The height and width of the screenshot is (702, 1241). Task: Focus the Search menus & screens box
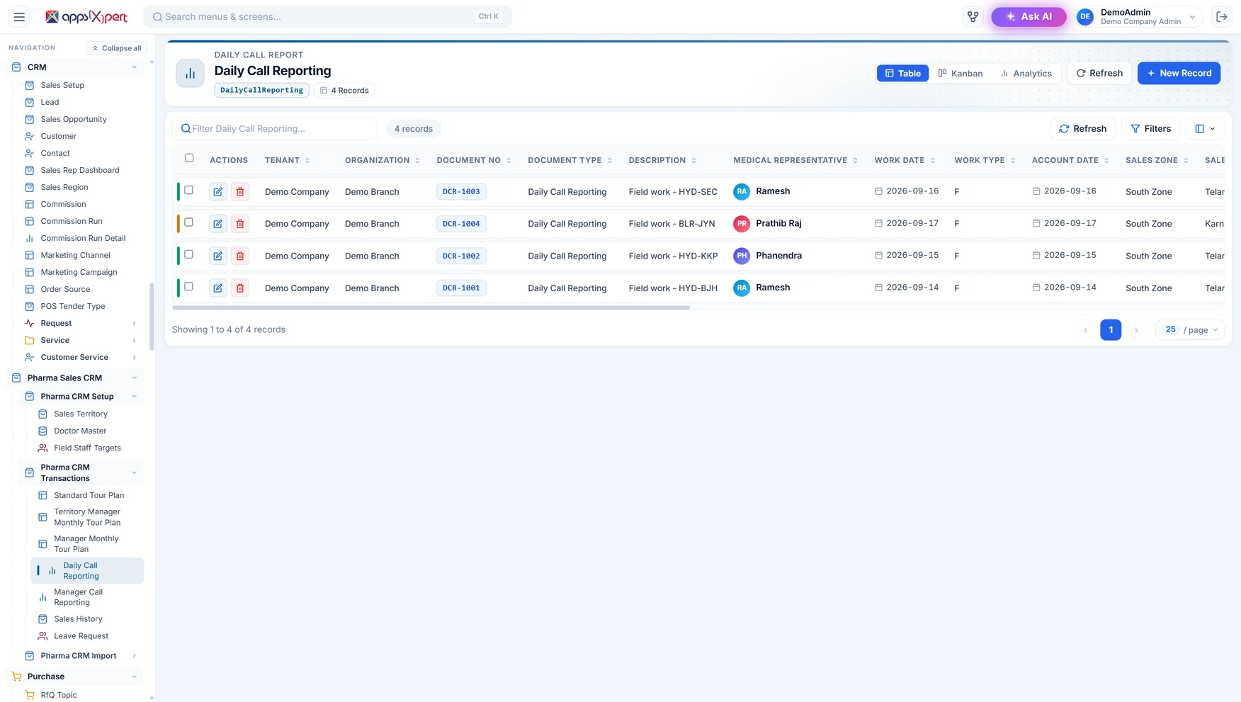[327, 16]
